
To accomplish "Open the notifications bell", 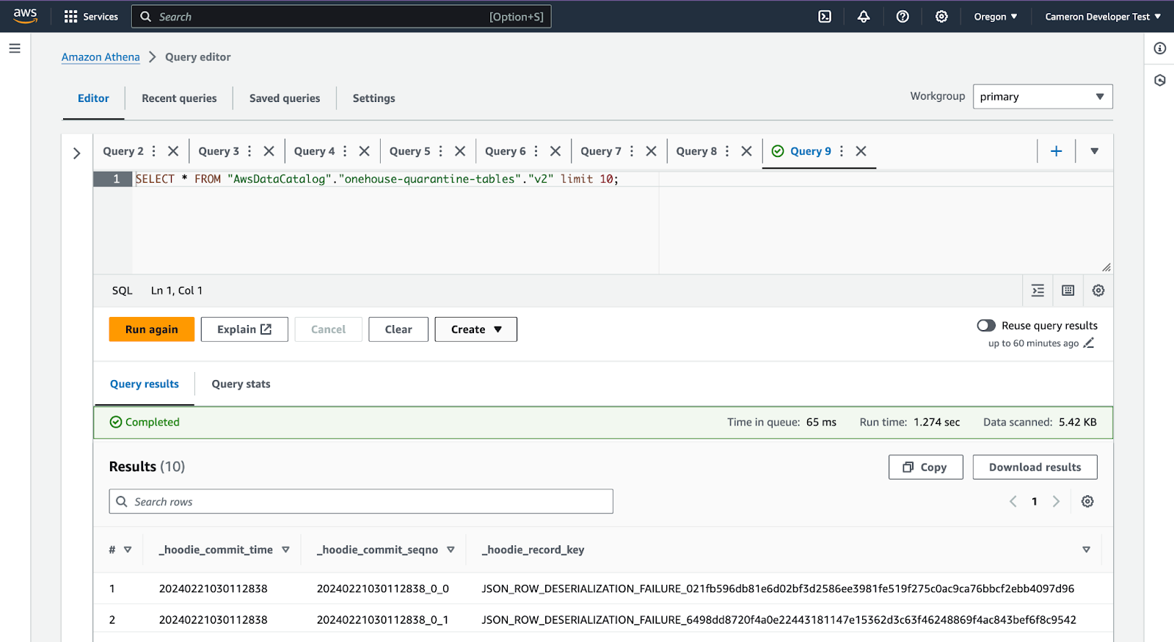I will tap(864, 16).
